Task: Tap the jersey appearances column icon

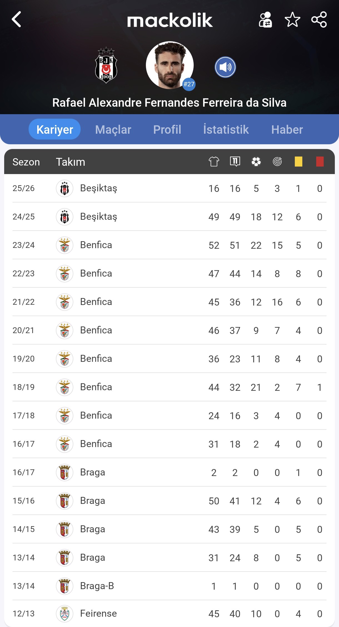Action: click(x=214, y=162)
